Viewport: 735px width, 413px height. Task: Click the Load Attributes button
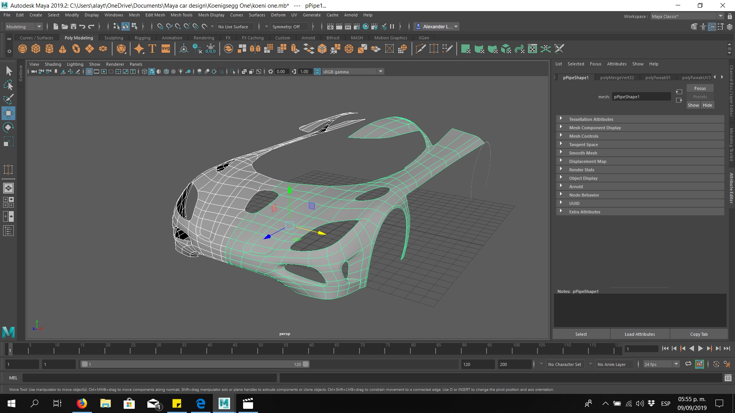(x=640, y=334)
